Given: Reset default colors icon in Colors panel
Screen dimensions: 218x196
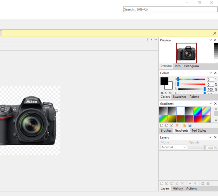Looking at the screenshot, I should coord(162,93).
